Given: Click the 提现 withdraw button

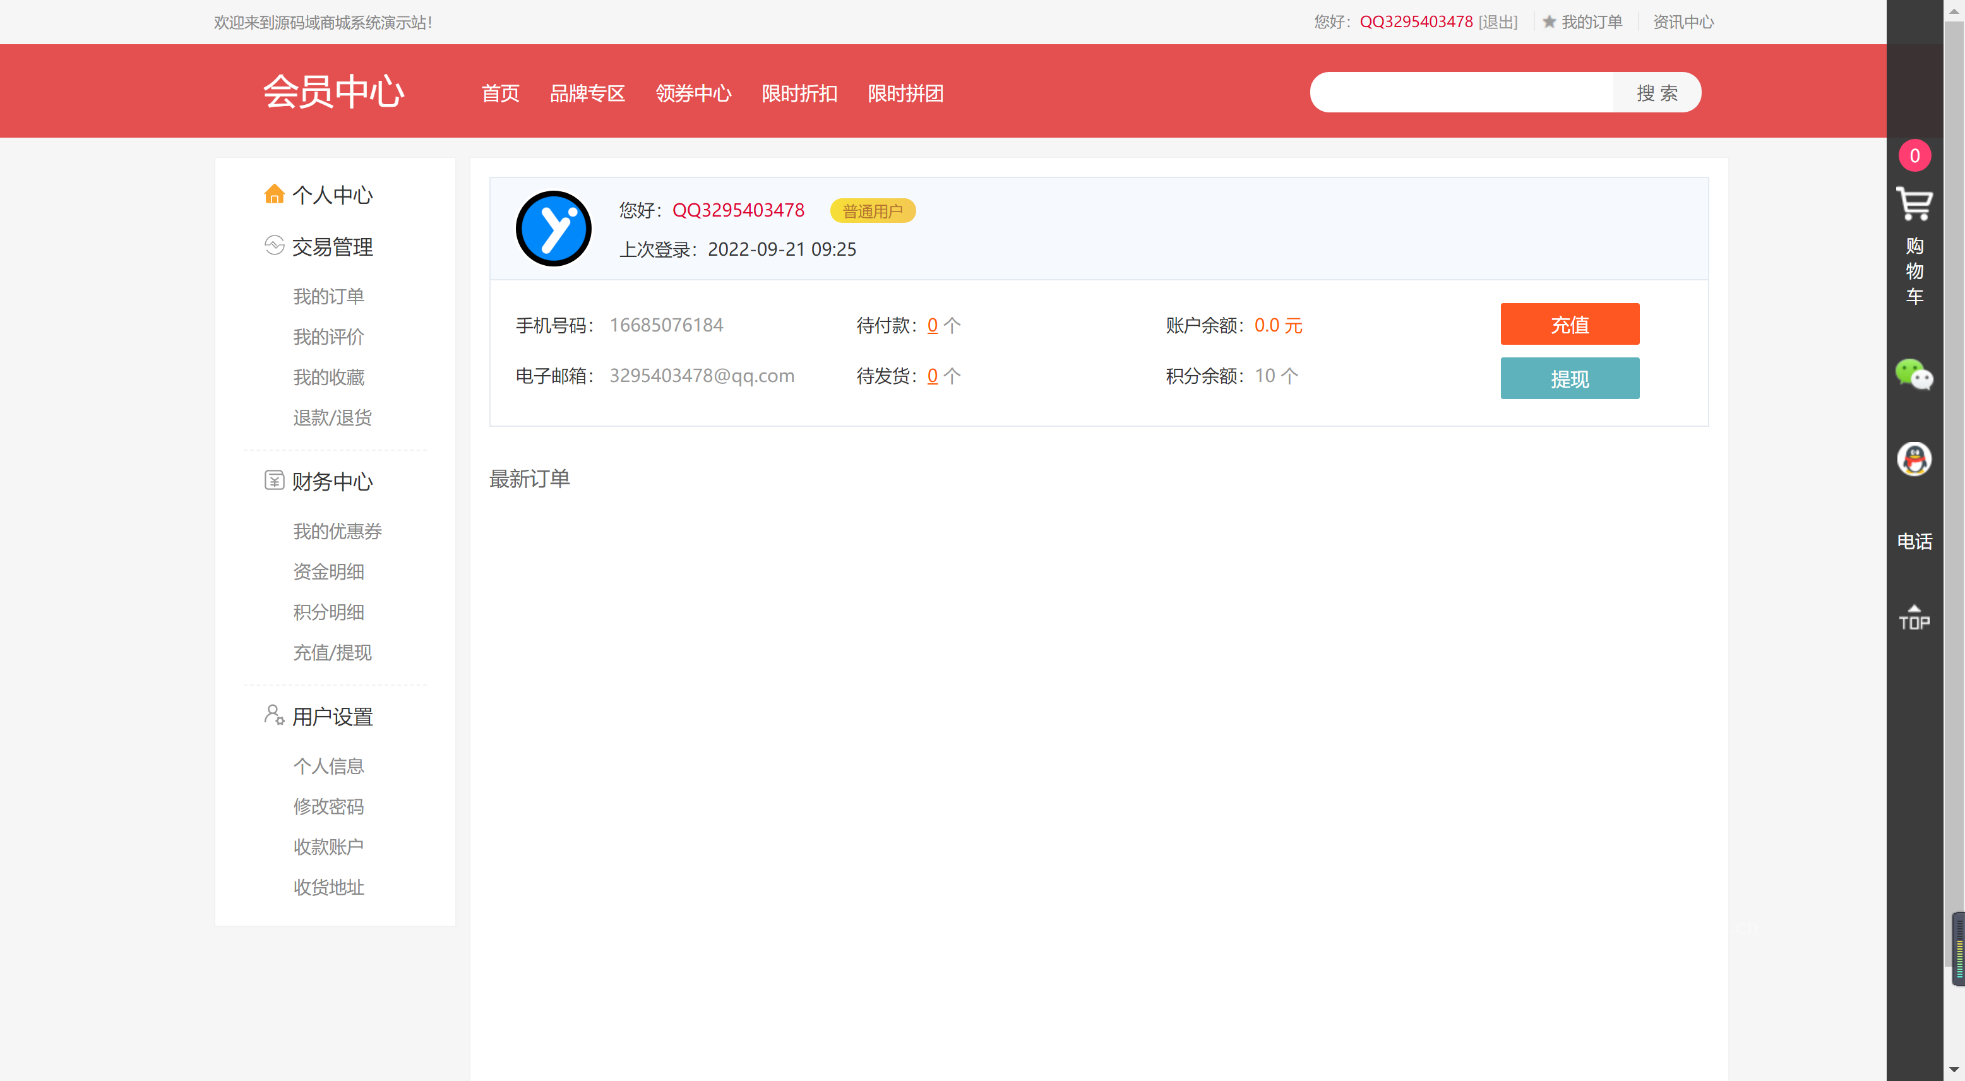Looking at the screenshot, I should click(1569, 378).
